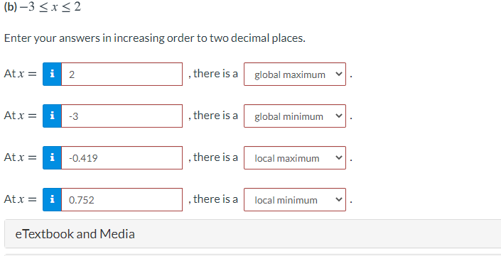Image resolution: width=501 pixels, height=256 pixels.
Task: Expand the eTextbook and Media section
Action: click(x=253, y=234)
